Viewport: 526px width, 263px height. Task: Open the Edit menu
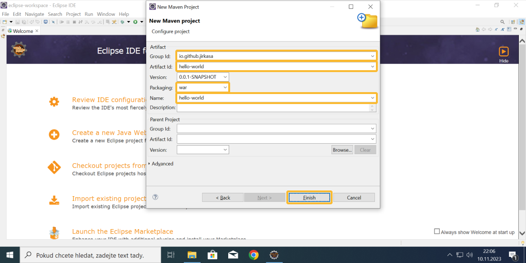coord(17,14)
